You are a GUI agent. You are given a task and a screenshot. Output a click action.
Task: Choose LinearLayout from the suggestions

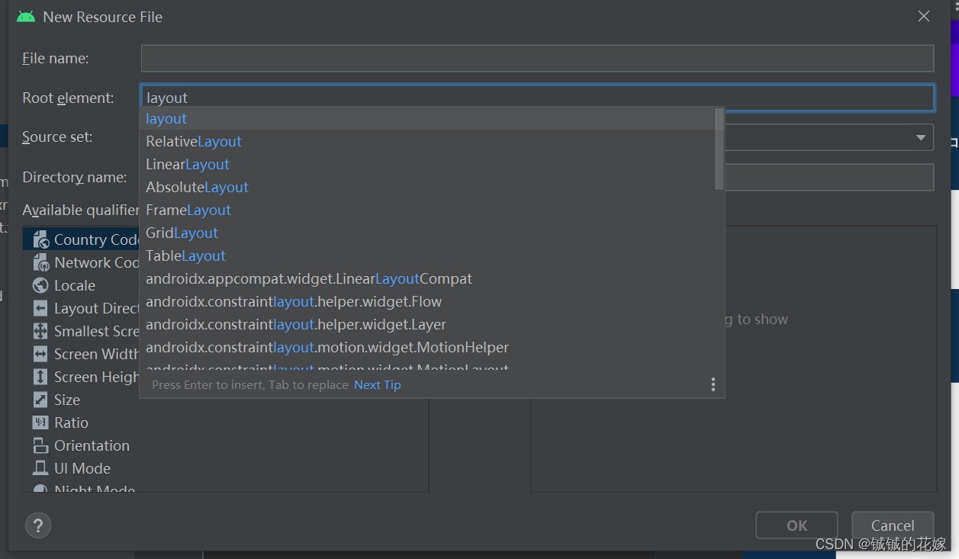point(426,164)
